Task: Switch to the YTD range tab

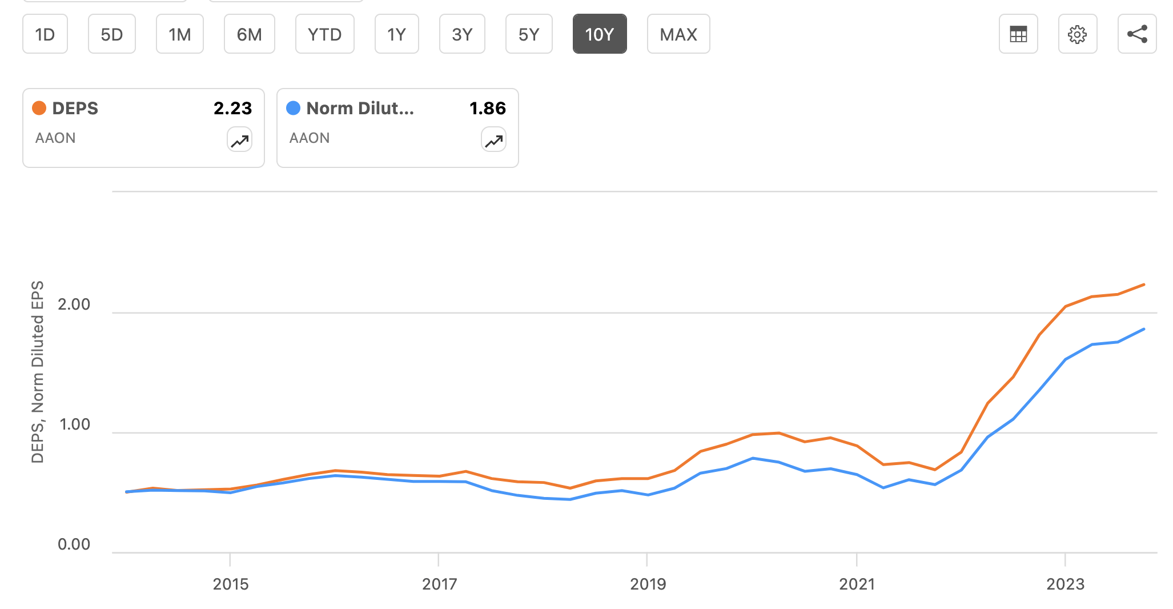Action: [324, 34]
